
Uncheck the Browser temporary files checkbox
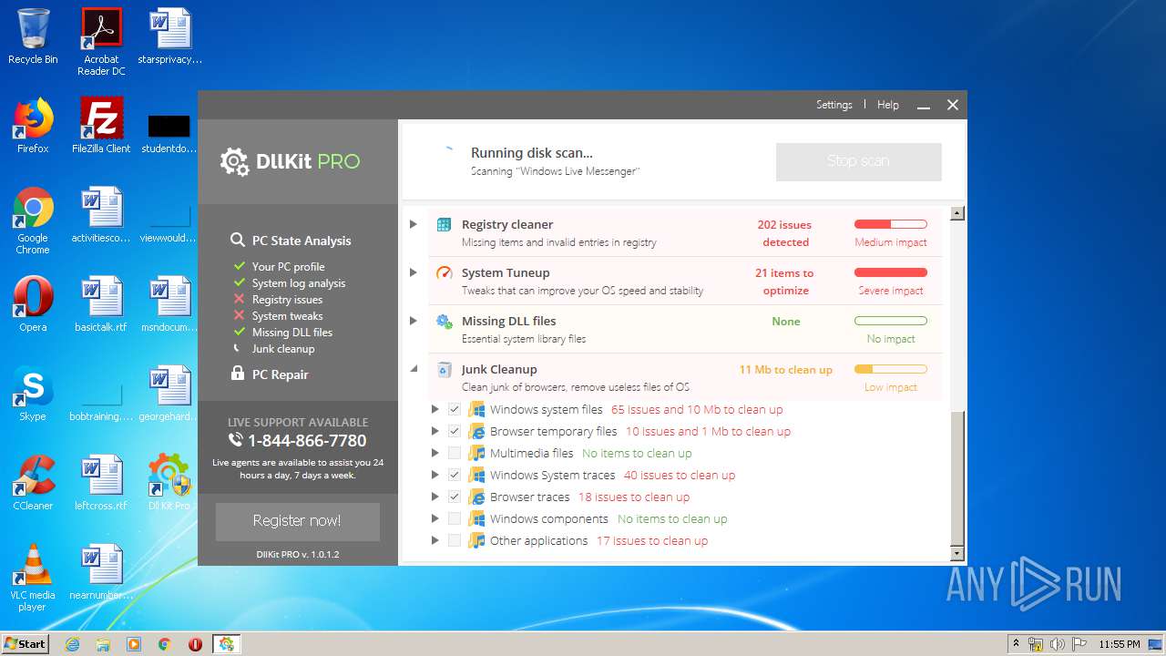455,431
